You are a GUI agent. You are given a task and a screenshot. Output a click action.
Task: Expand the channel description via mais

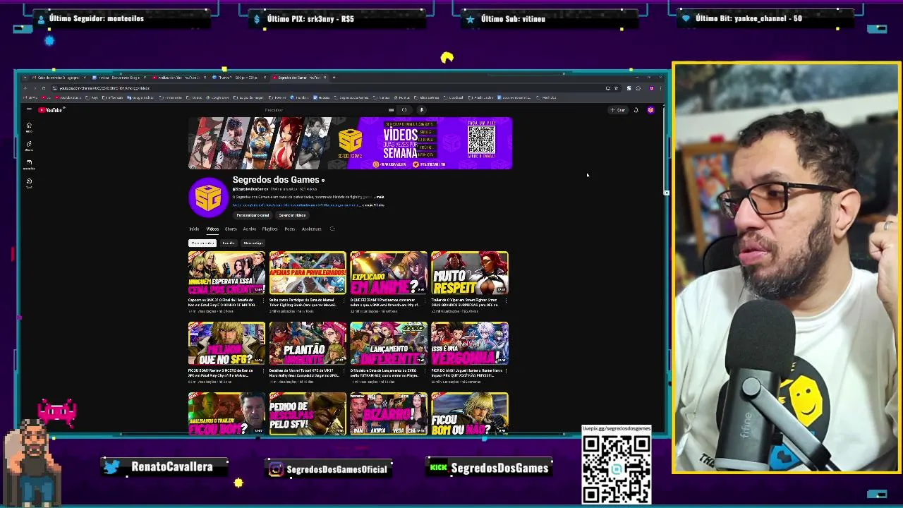coord(380,197)
